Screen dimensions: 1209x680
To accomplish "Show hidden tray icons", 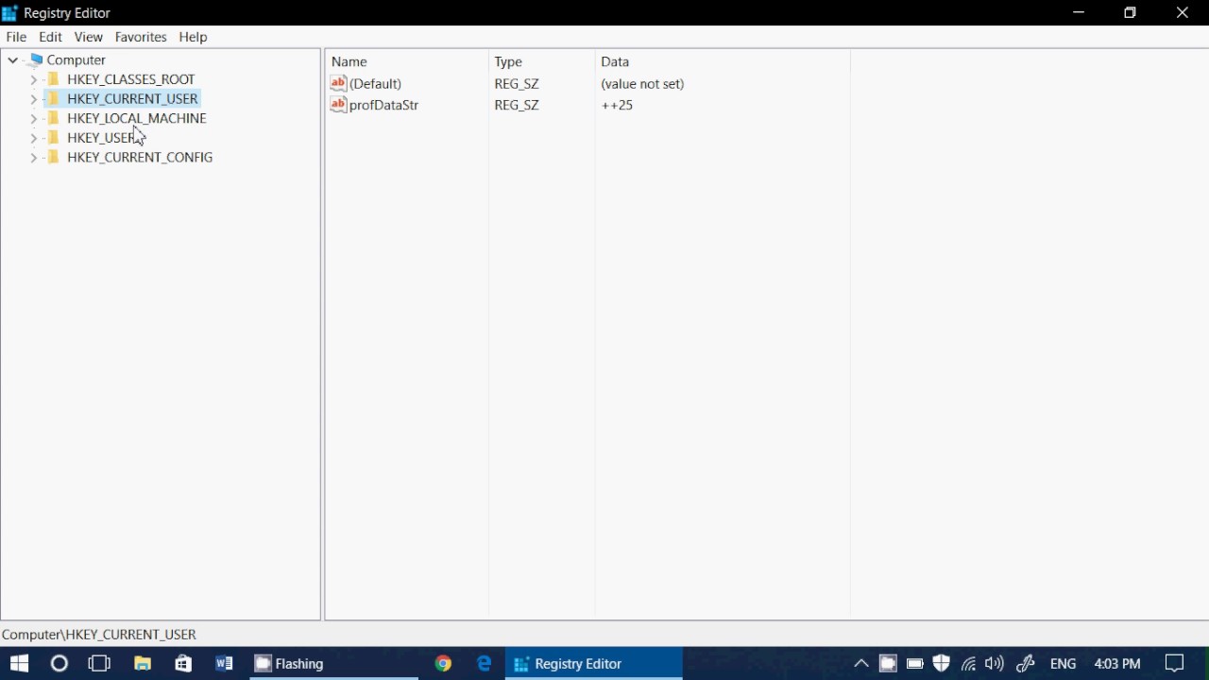I will click(x=861, y=664).
